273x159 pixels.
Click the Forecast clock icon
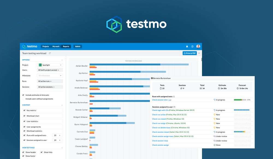[x=238, y=88]
